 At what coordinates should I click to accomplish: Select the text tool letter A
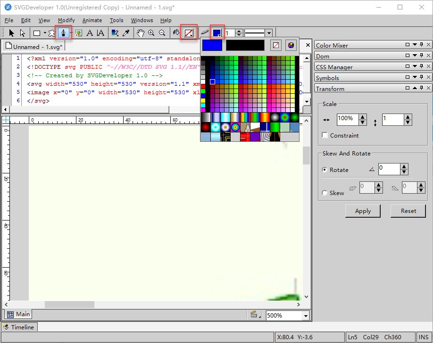pyautogui.click(x=90, y=33)
